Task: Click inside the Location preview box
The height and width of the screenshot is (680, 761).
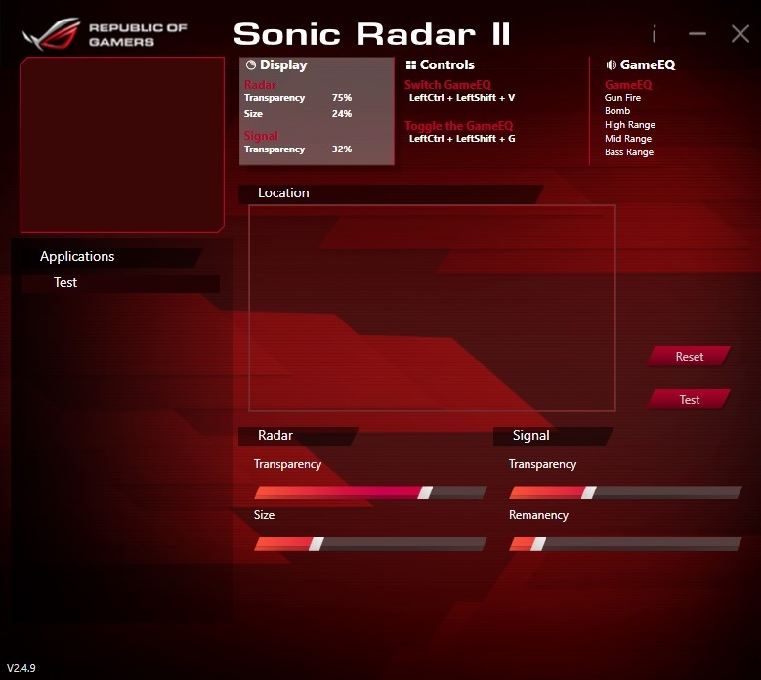Action: point(432,308)
